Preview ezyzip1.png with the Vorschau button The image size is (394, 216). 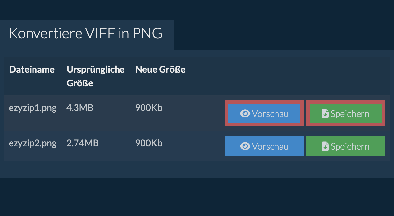(x=264, y=113)
